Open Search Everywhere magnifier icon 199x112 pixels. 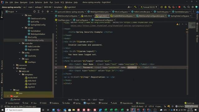pyautogui.click(x=189, y=7)
